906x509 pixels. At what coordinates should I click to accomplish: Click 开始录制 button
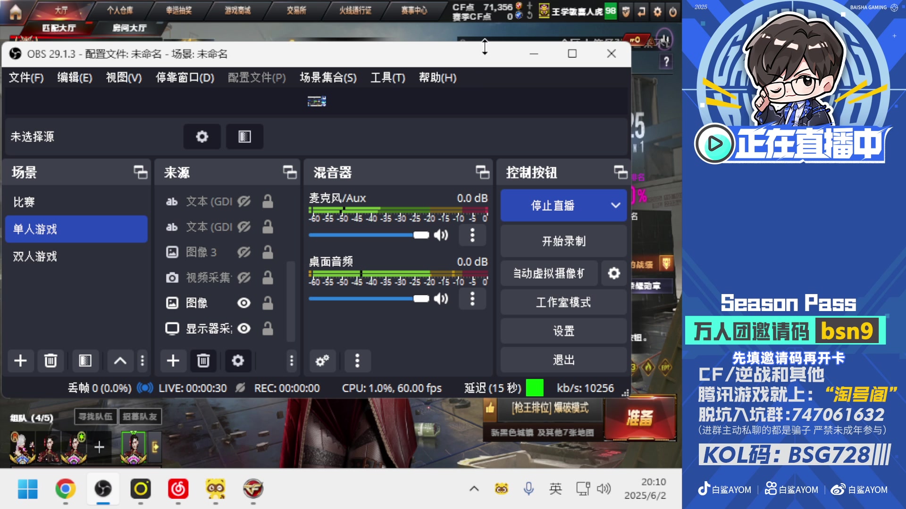[x=563, y=241]
